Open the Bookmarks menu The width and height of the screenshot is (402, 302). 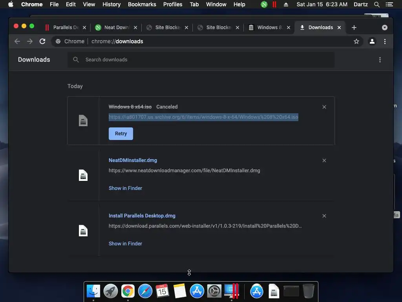[x=142, y=4]
